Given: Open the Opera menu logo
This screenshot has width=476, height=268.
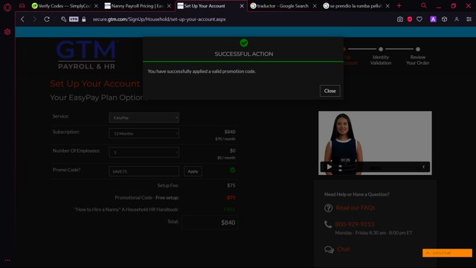Looking at the screenshot, I should point(7,7).
